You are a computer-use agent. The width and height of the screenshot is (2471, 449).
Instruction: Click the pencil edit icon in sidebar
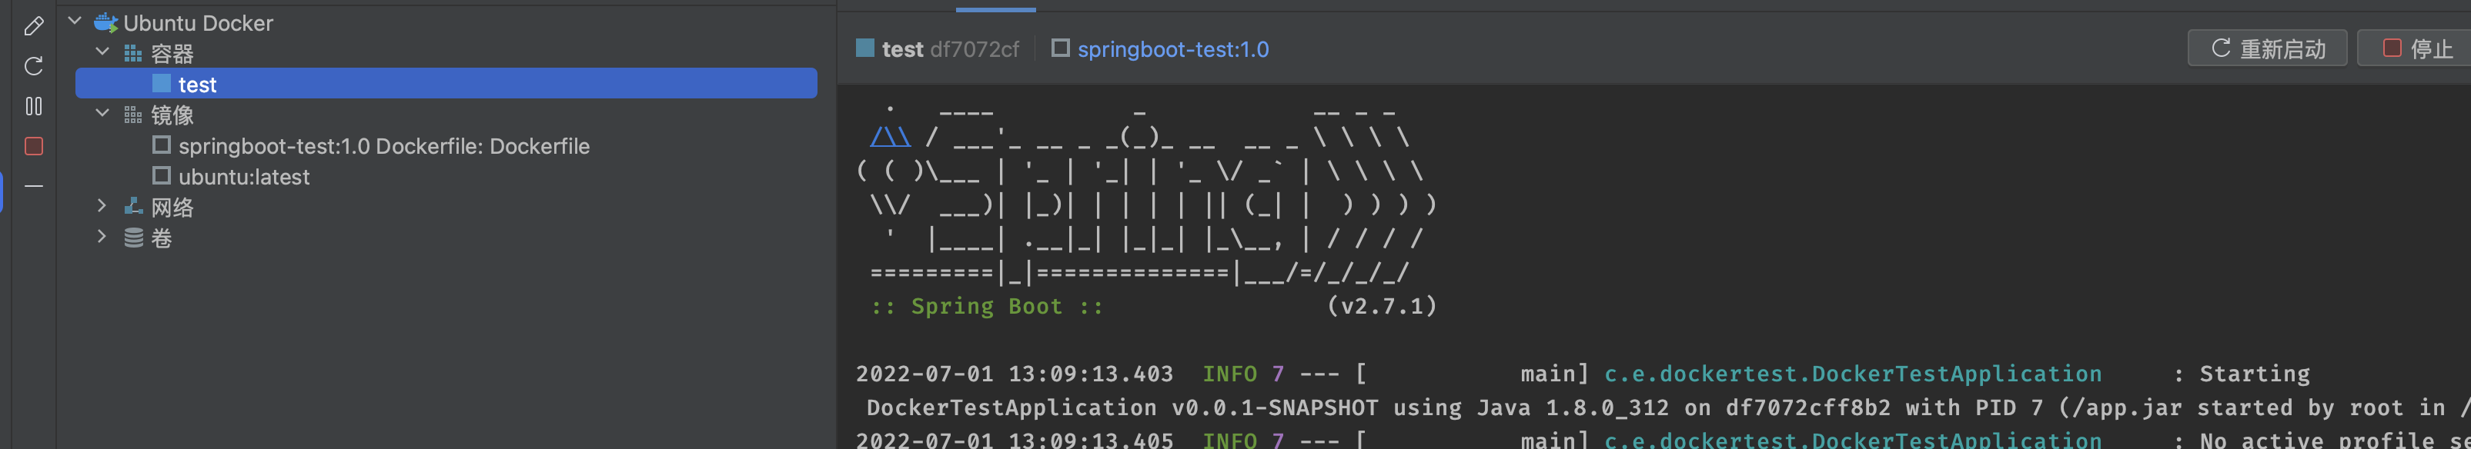[34, 26]
